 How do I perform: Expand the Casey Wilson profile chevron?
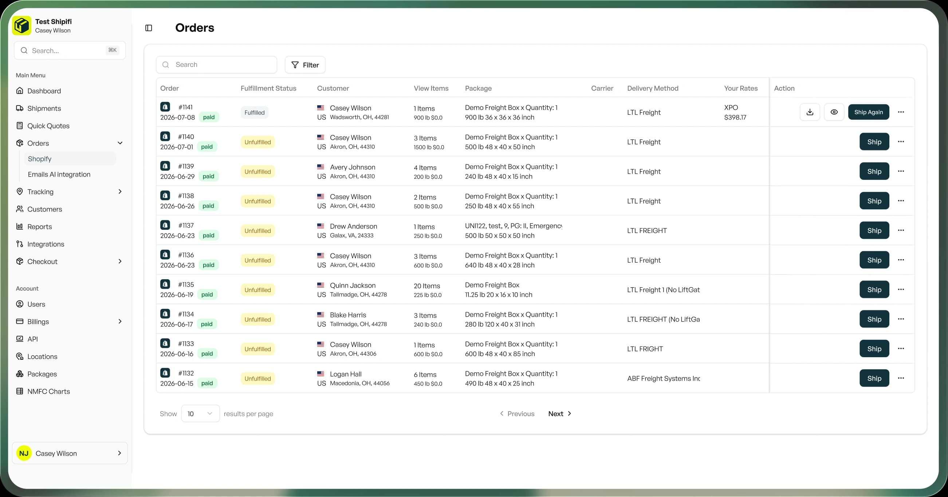[x=119, y=453]
